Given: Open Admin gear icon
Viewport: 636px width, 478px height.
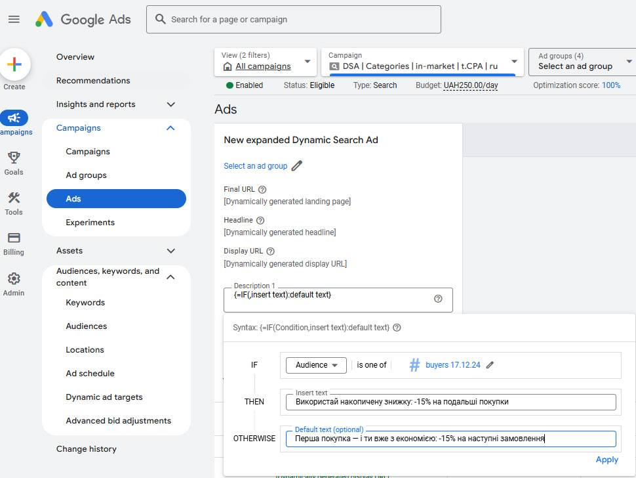Looking at the screenshot, I should point(13,278).
